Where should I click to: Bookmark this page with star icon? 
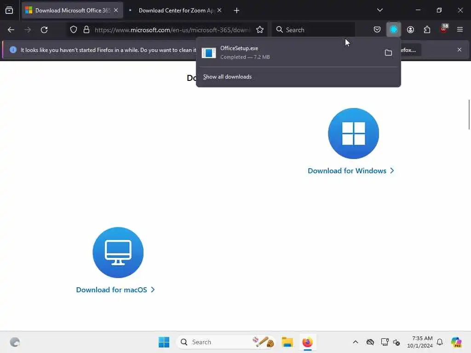pyautogui.click(x=260, y=30)
